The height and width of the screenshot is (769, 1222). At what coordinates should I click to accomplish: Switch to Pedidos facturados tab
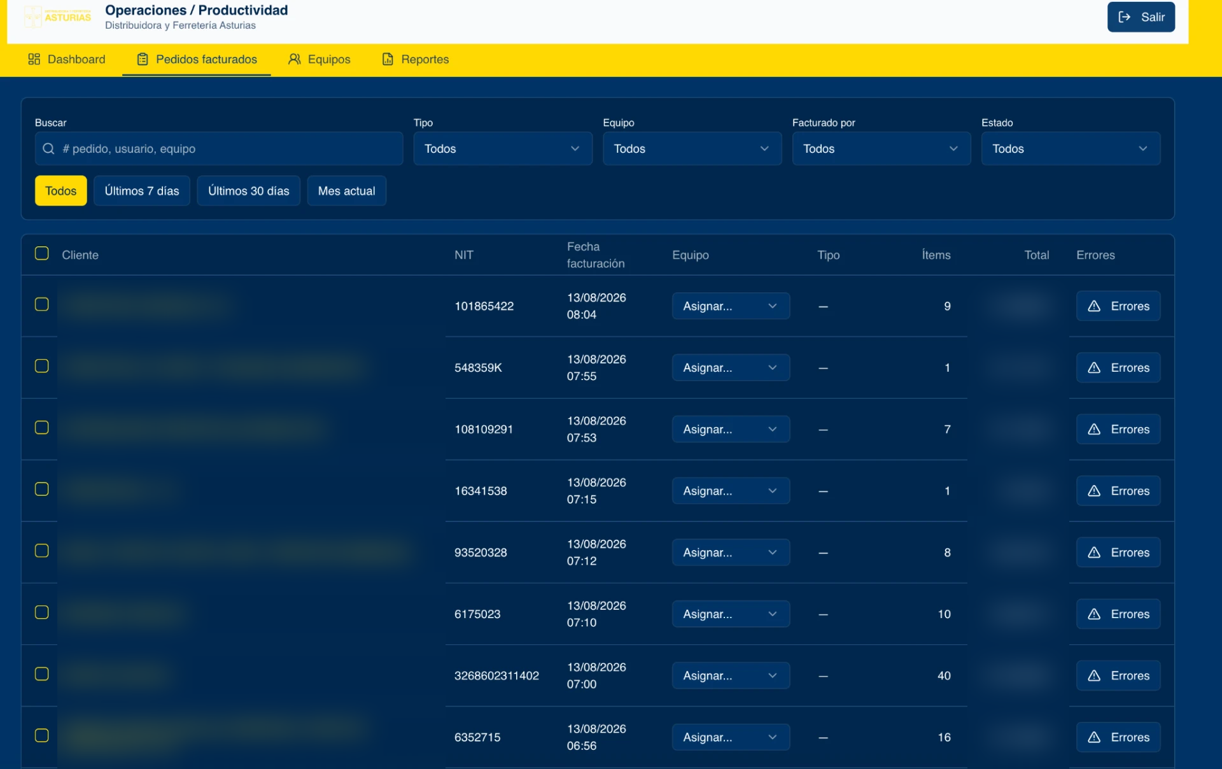pos(197,59)
